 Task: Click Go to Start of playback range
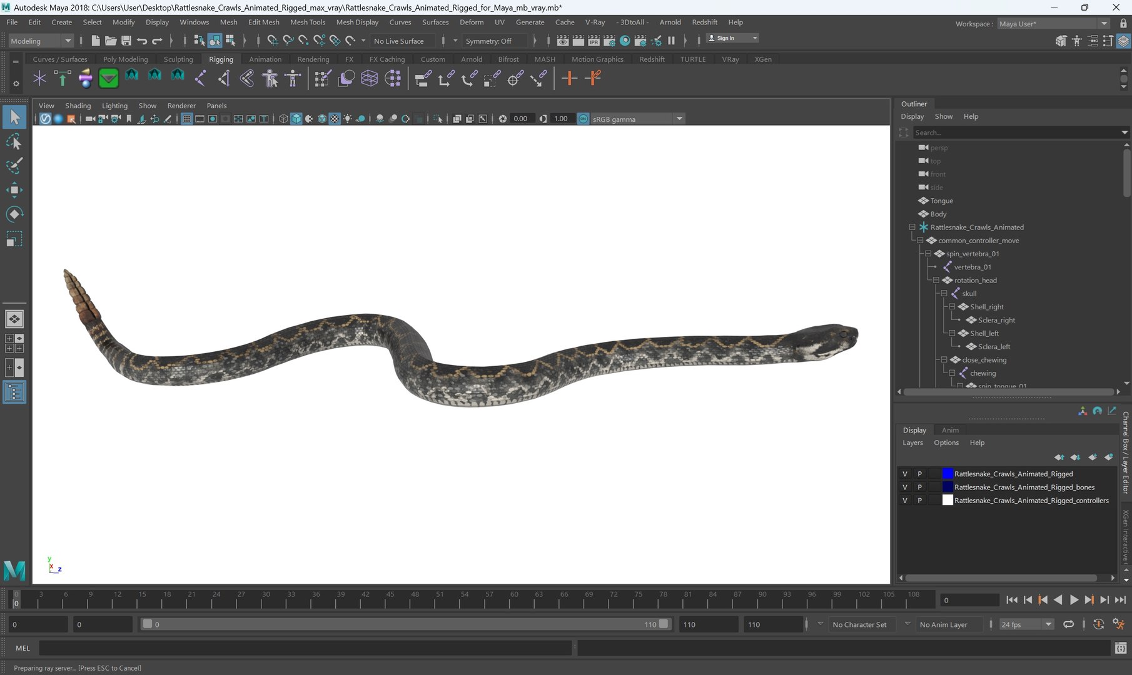point(1011,599)
